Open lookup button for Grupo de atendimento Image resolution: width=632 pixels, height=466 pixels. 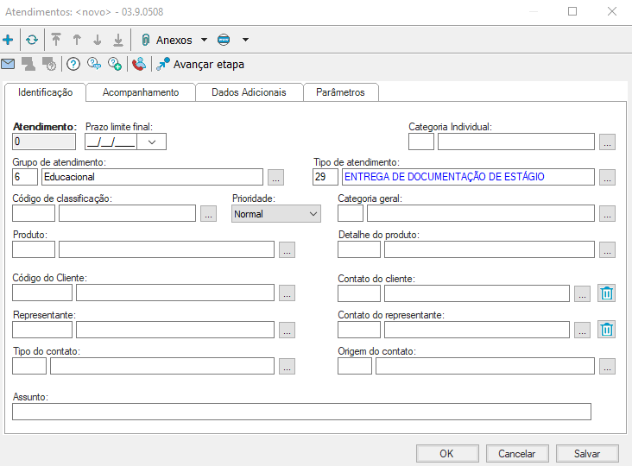(x=275, y=178)
